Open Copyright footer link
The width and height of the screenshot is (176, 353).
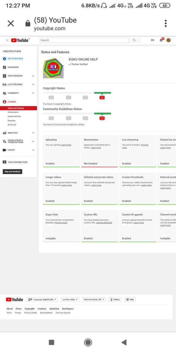coord(30,309)
